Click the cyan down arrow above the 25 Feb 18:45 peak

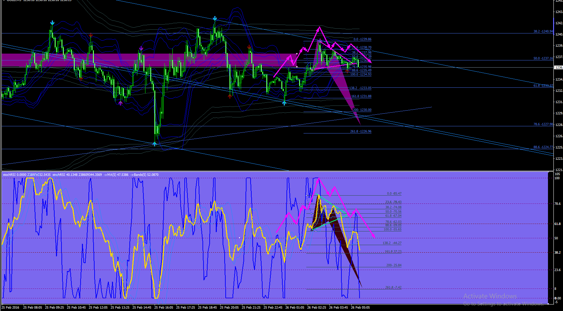point(215,18)
